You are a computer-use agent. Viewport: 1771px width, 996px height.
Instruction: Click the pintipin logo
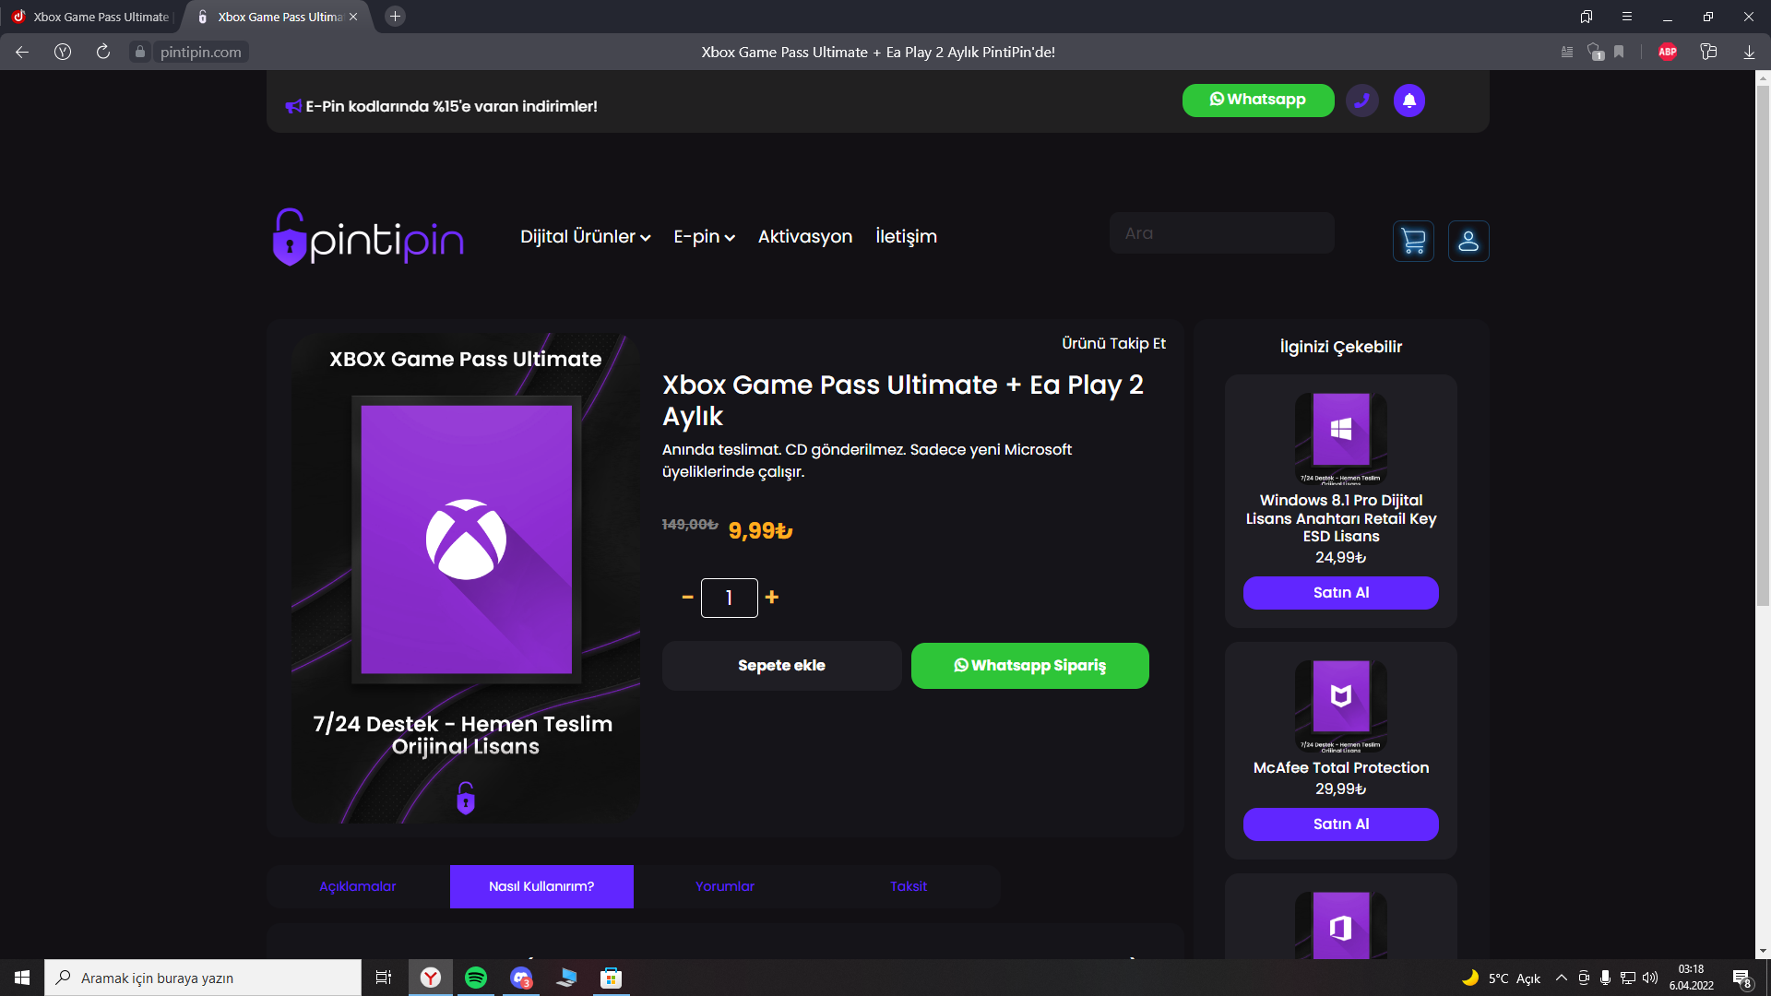tap(368, 237)
